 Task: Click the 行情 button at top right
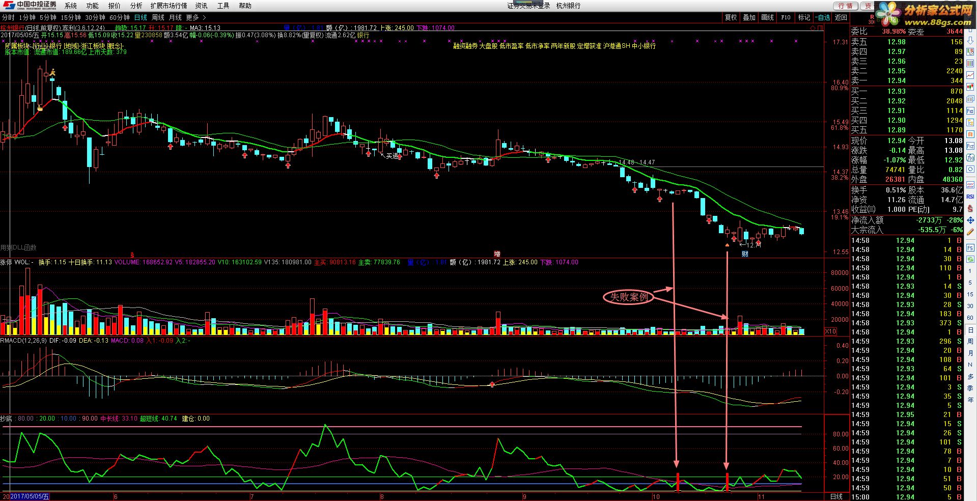click(846, 6)
